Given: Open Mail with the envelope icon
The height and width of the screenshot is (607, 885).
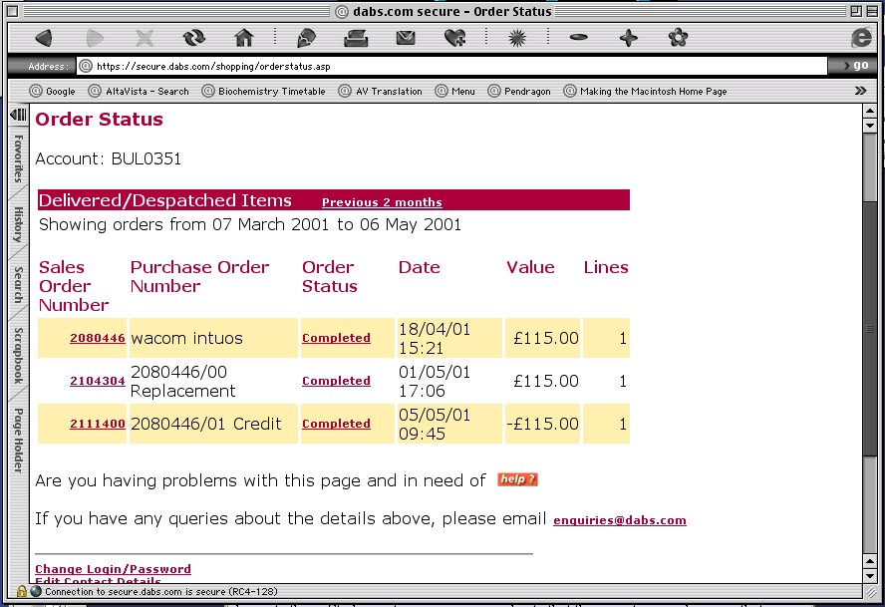Looking at the screenshot, I should coord(406,39).
